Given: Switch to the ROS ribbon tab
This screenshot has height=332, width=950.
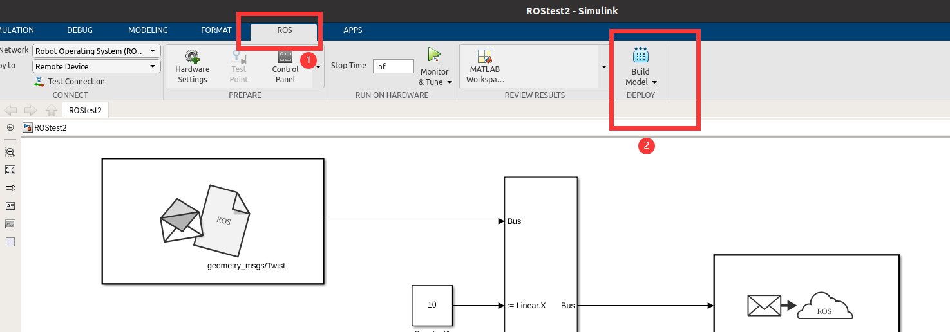Looking at the screenshot, I should (x=285, y=30).
